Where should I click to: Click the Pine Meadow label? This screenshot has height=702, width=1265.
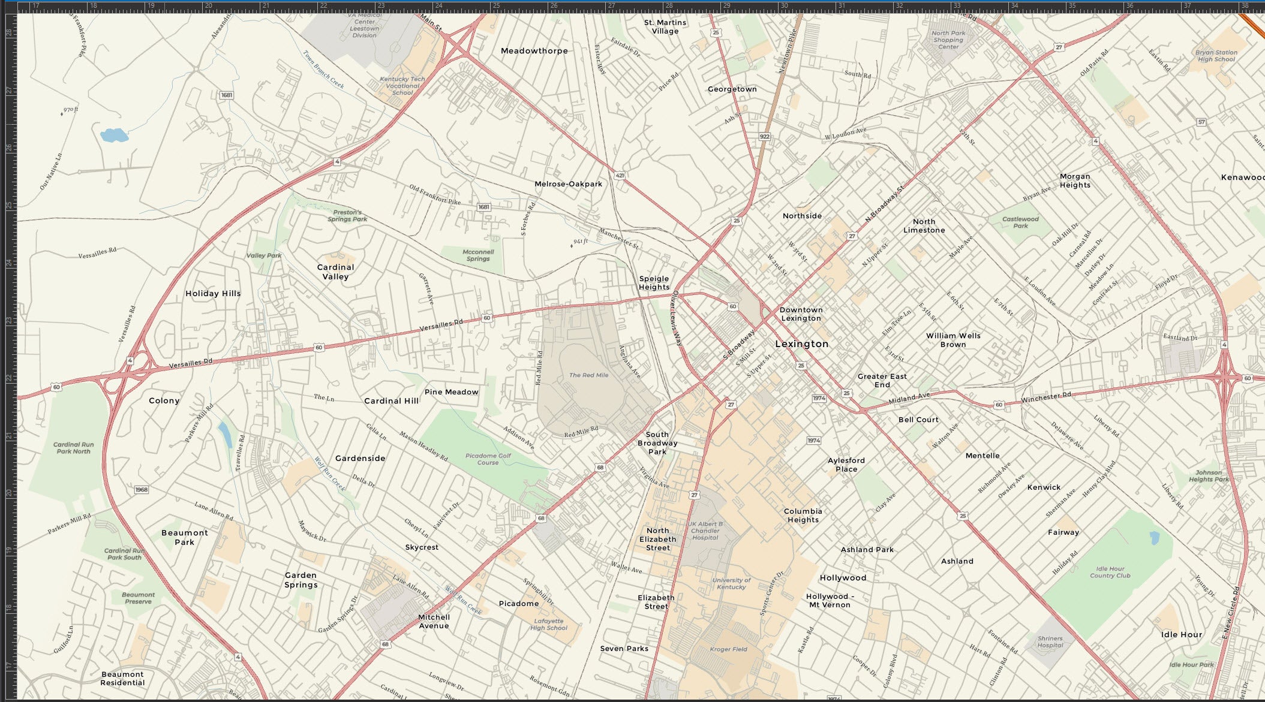coord(451,392)
